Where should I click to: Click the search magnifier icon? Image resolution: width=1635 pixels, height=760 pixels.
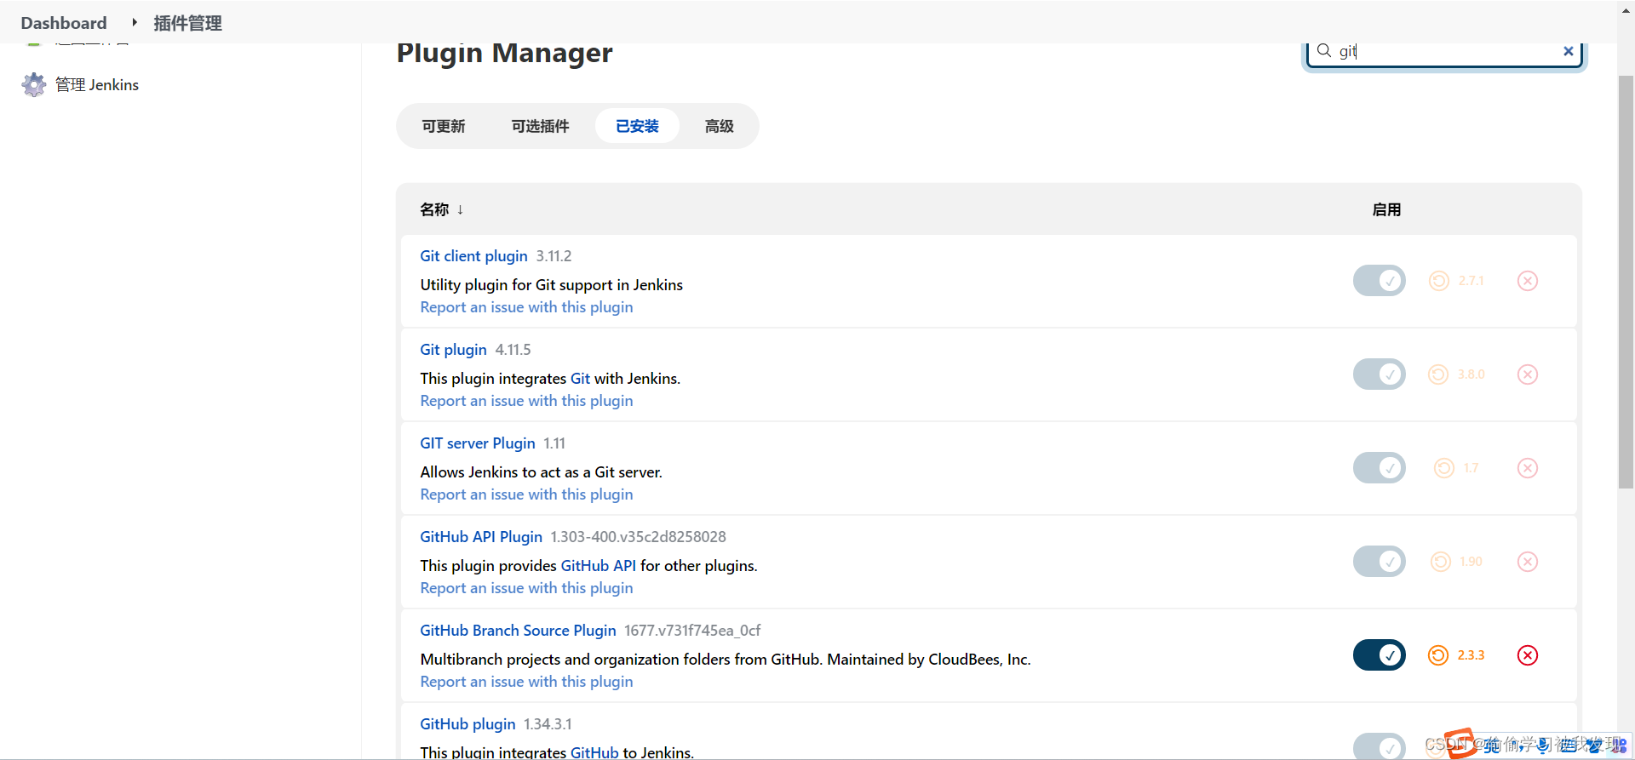1324,51
